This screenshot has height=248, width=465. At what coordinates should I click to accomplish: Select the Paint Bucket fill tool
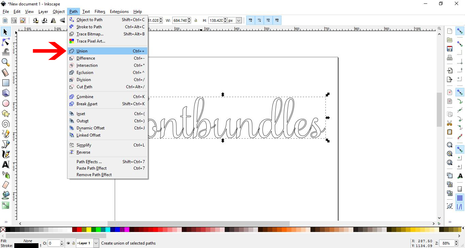click(6, 195)
